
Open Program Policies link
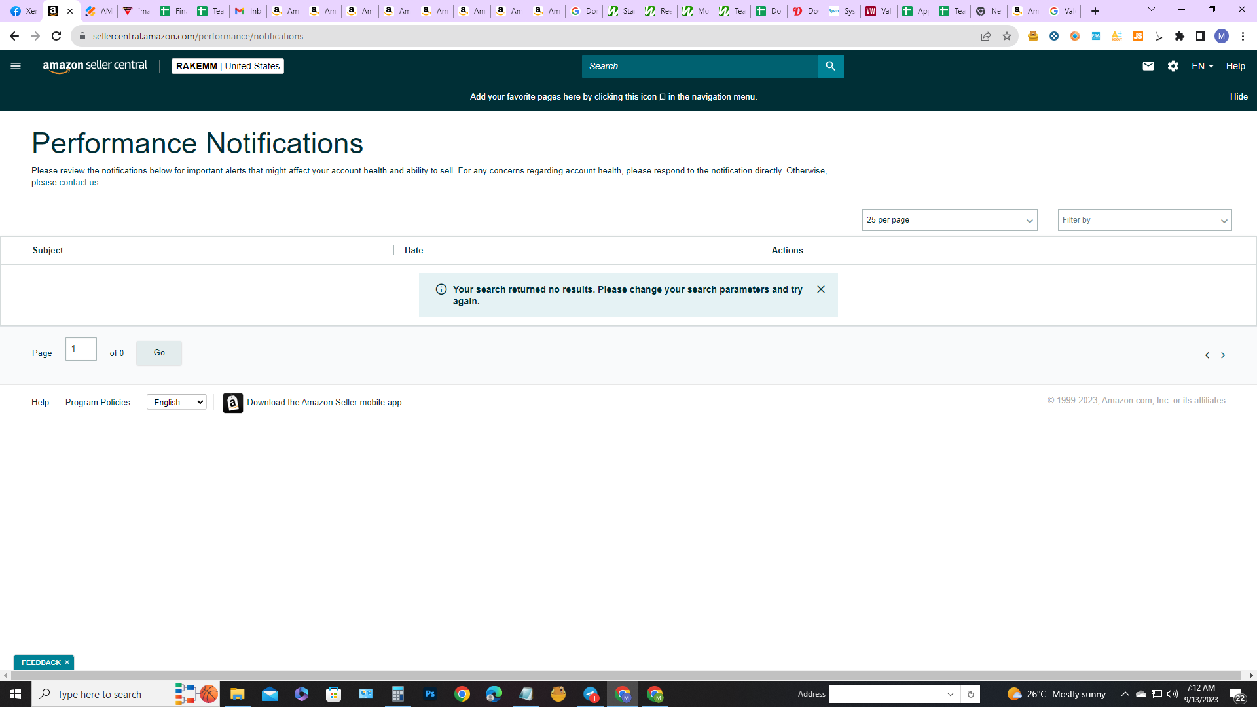pyautogui.click(x=98, y=403)
